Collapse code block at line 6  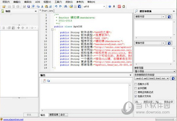coord(52,30)
